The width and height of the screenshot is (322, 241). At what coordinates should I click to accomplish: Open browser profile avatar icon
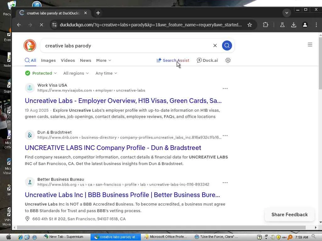305,25
